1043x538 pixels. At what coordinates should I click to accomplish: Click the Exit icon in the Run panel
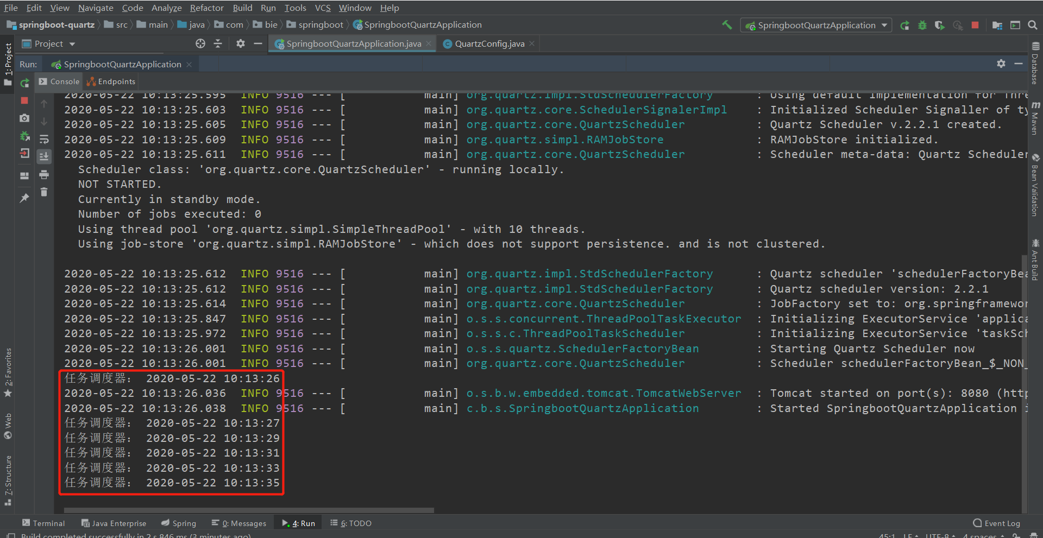[24, 154]
